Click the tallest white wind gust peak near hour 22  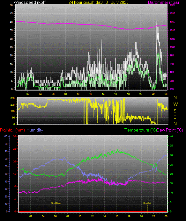coord(157,15)
